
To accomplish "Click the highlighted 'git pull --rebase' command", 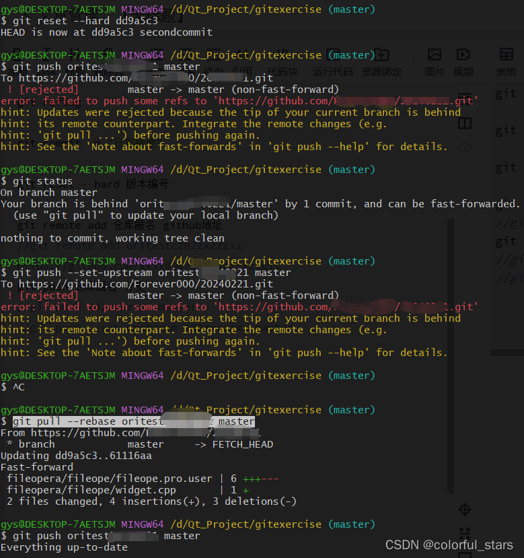I will pos(134,421).
